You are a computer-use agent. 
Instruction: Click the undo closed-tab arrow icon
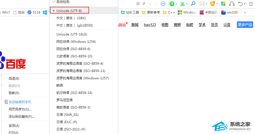pyautogui.click(x=240, y=4)
